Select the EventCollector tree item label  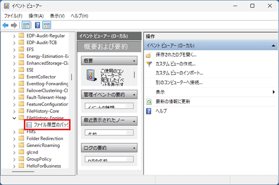[x=41, y=77]
